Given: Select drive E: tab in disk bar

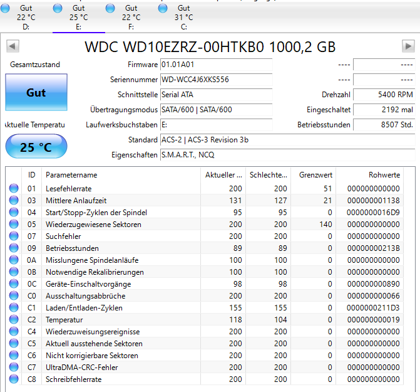Looking at the screenshot, I should pyautogui.click(x=78, y=18).
